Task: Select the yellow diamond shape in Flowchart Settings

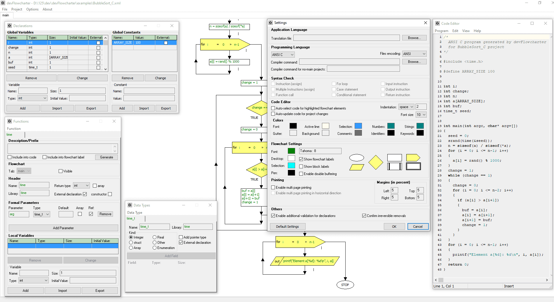Action: pos(376,162)
